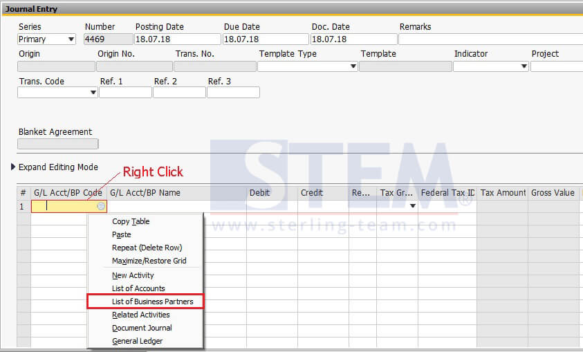Choose Paste from context menu
Image resolution: width=583 pixels, height=352 pixels.
pos(121,234)
